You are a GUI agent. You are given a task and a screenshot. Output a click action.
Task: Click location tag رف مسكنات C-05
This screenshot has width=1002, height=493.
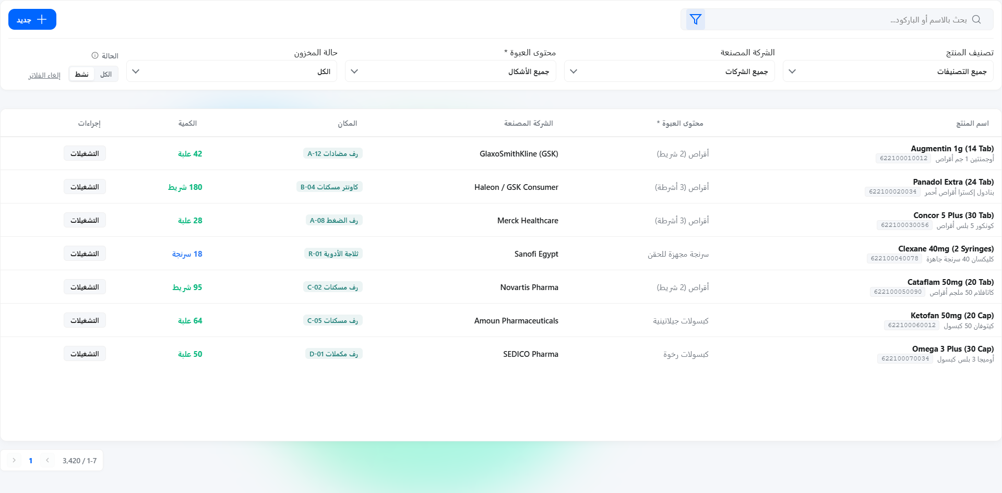coord(332,320)
